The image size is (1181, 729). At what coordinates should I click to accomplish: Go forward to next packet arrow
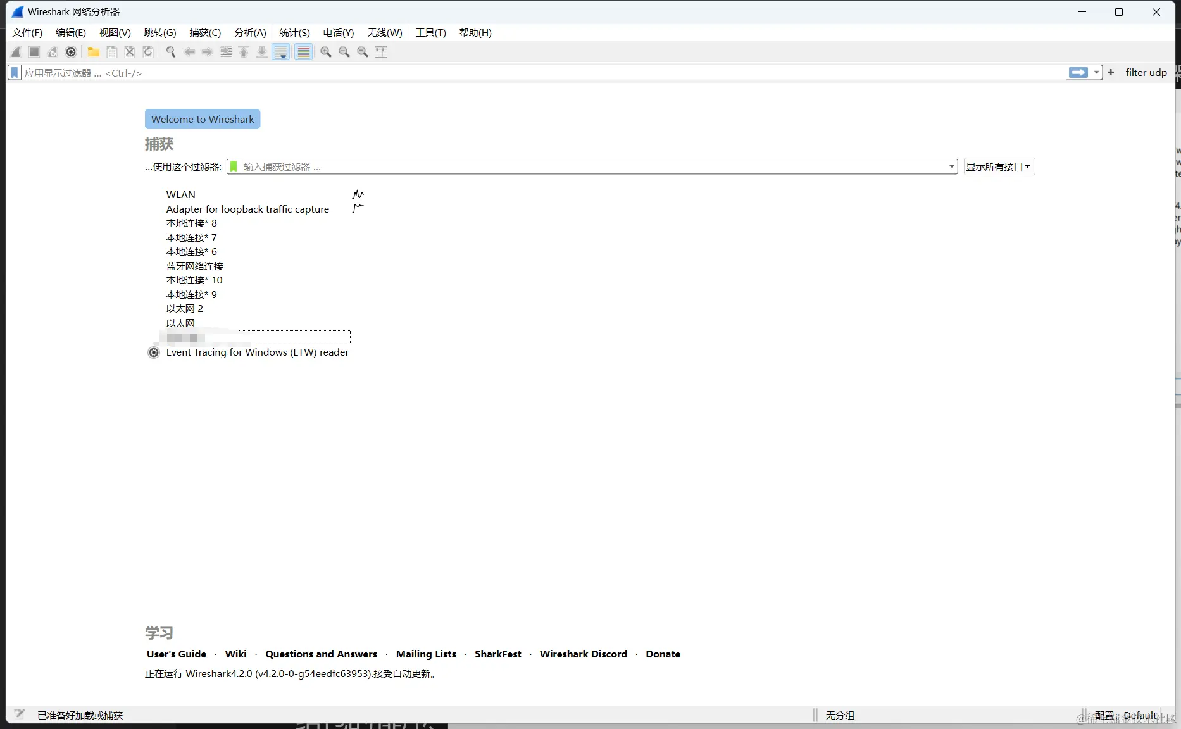tap(207, 52)
